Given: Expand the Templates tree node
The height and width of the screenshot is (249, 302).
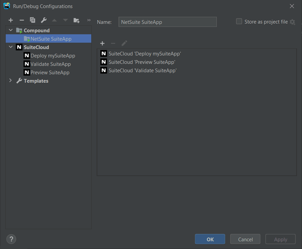Looking at the screenshot, I should tap(11, 80).
